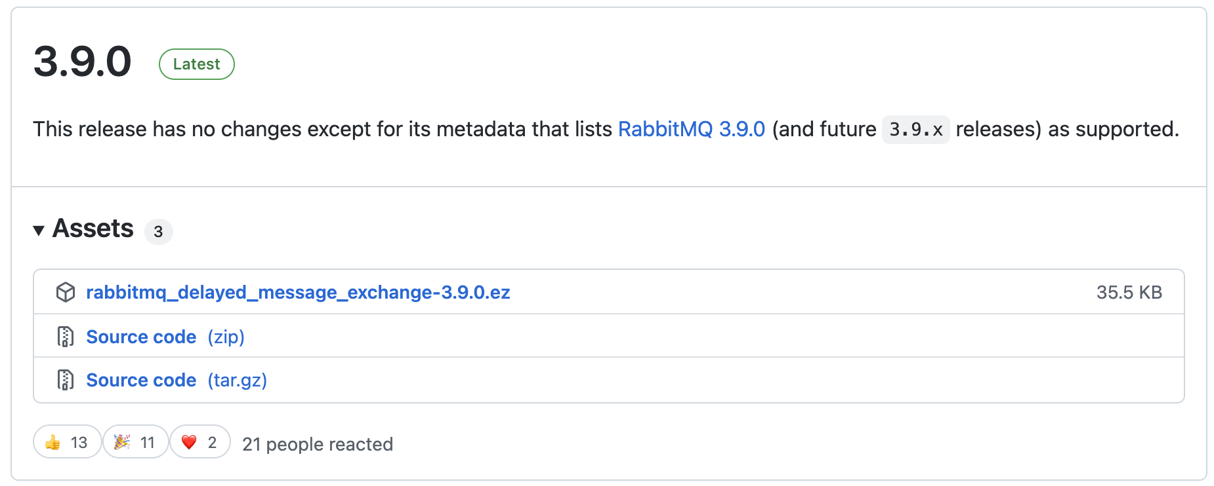This screenshot has height=486, width=1214.
Task: Click the 'releases) as supported' sentence ending
Action: coord(1067,129)
